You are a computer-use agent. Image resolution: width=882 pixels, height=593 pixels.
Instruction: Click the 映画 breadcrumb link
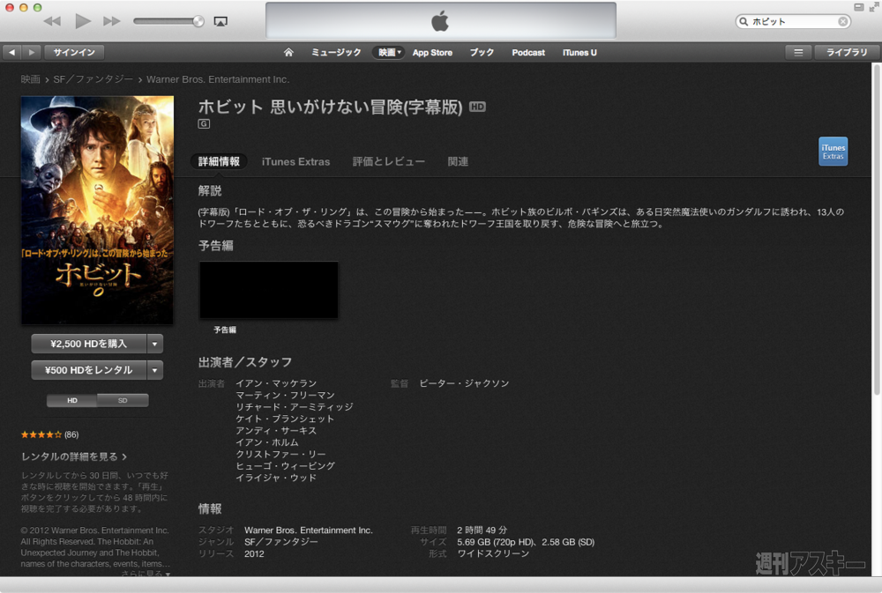click(30, 79)
